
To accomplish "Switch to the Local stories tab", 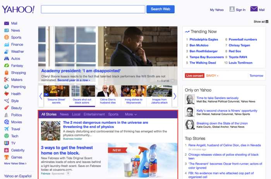I will click(x=76, y=114).
